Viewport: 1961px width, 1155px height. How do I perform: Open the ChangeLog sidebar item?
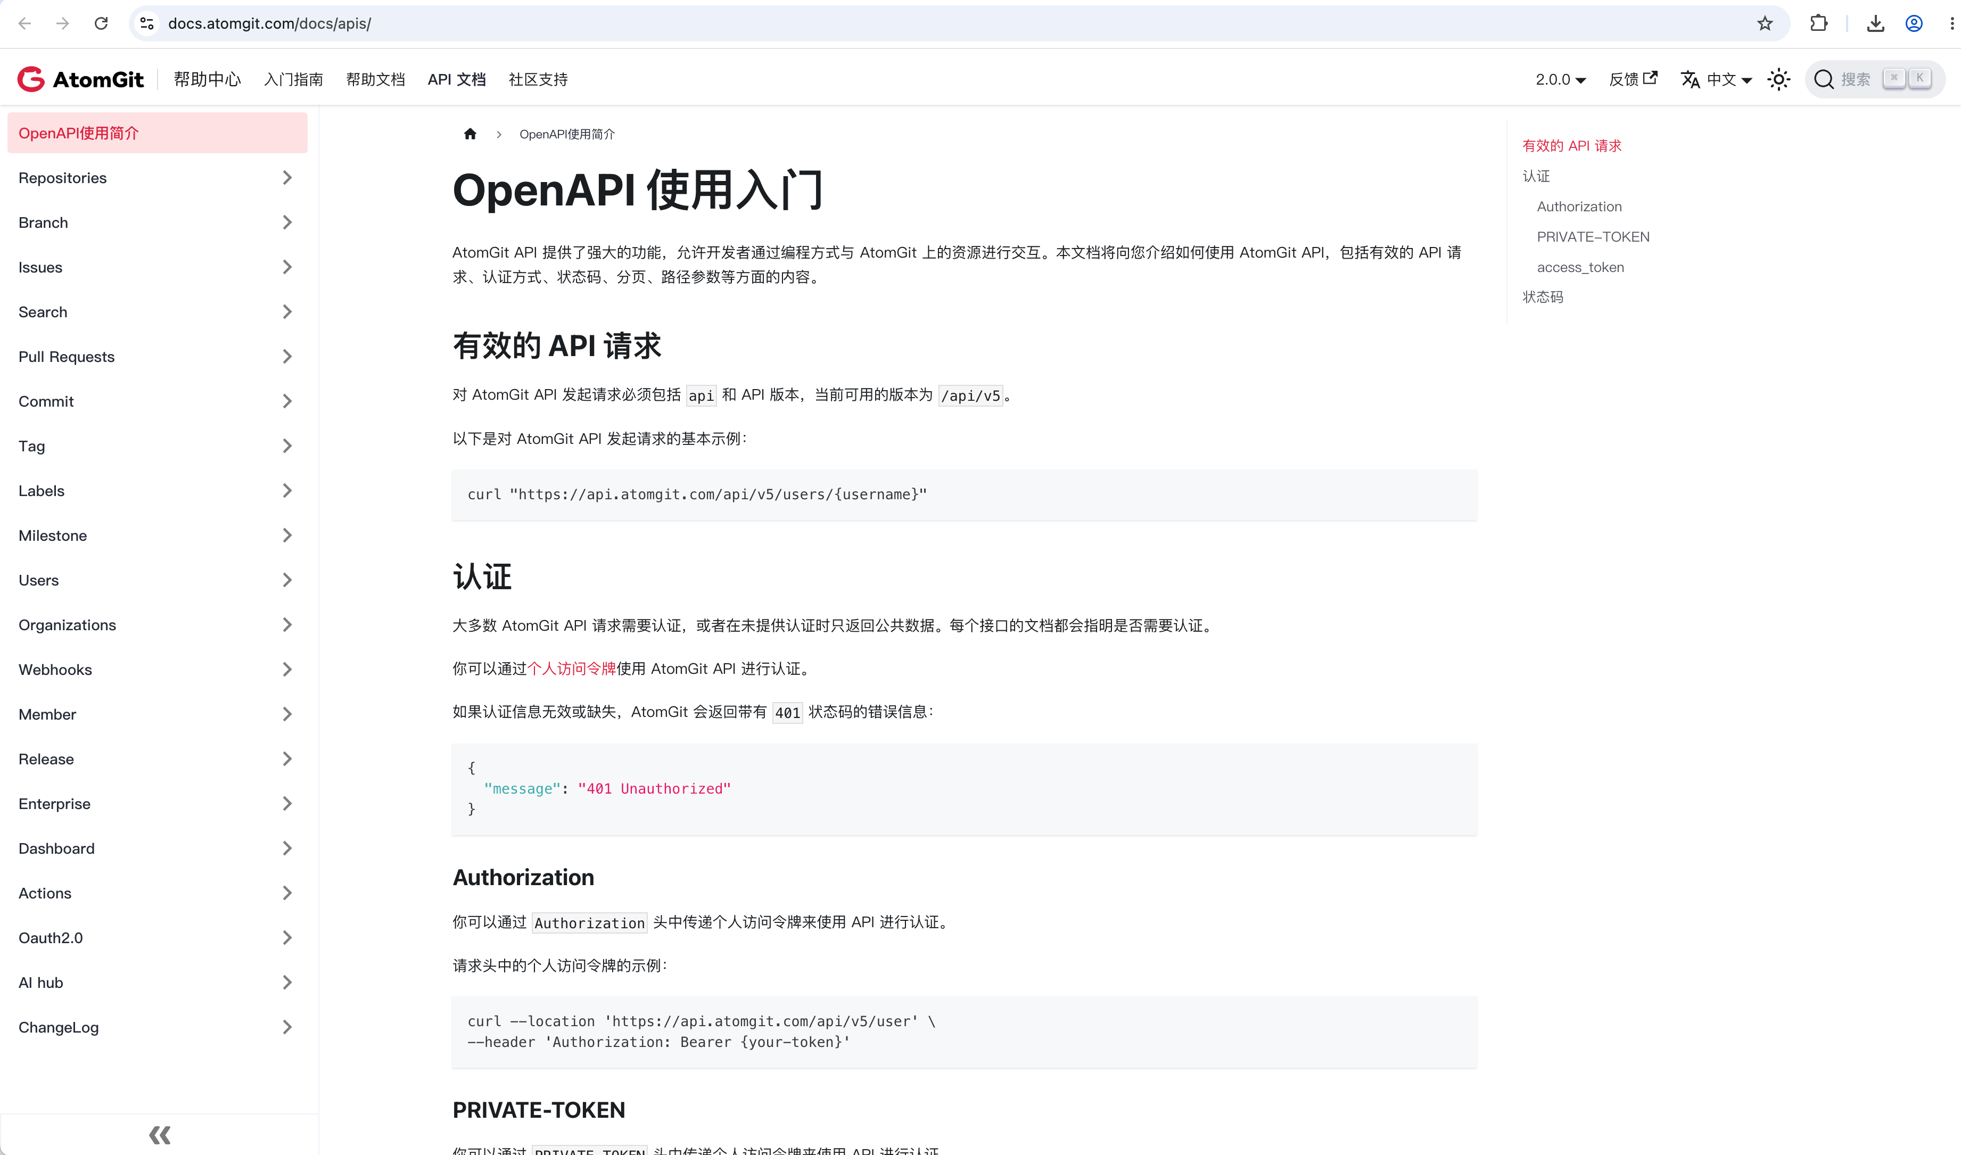point(157,1027)
